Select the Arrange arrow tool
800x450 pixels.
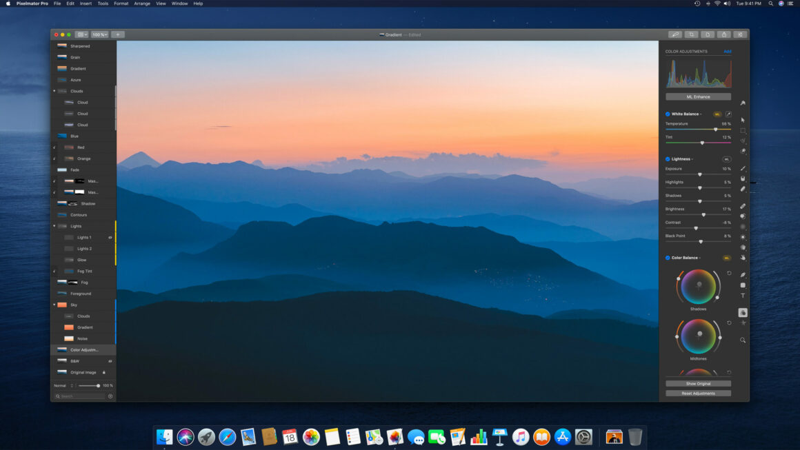tap(743, 119)
